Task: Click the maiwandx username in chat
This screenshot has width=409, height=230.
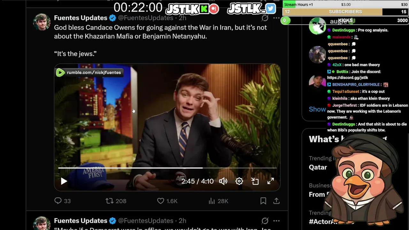Action: (341, 37)
